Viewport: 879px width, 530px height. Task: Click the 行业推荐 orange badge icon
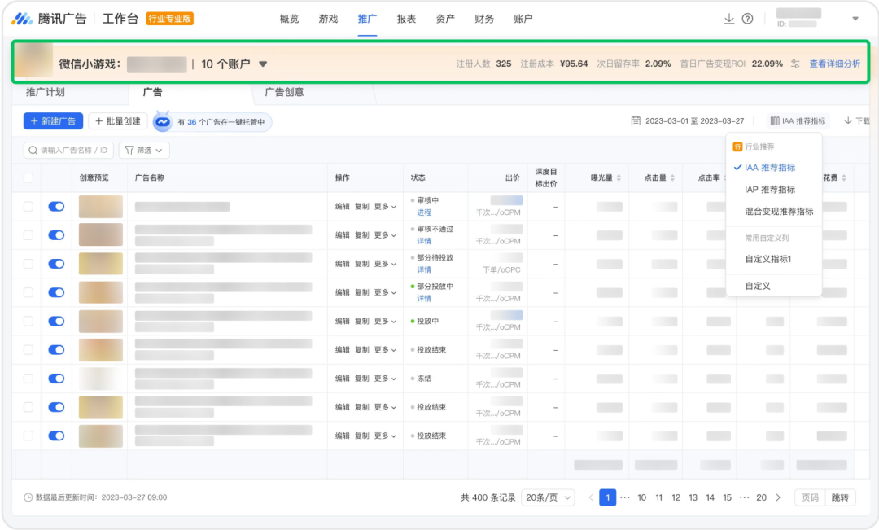coord(737,147)
